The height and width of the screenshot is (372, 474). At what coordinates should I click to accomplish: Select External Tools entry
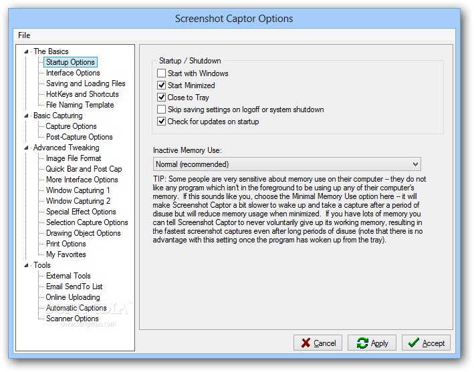point(68,276)
